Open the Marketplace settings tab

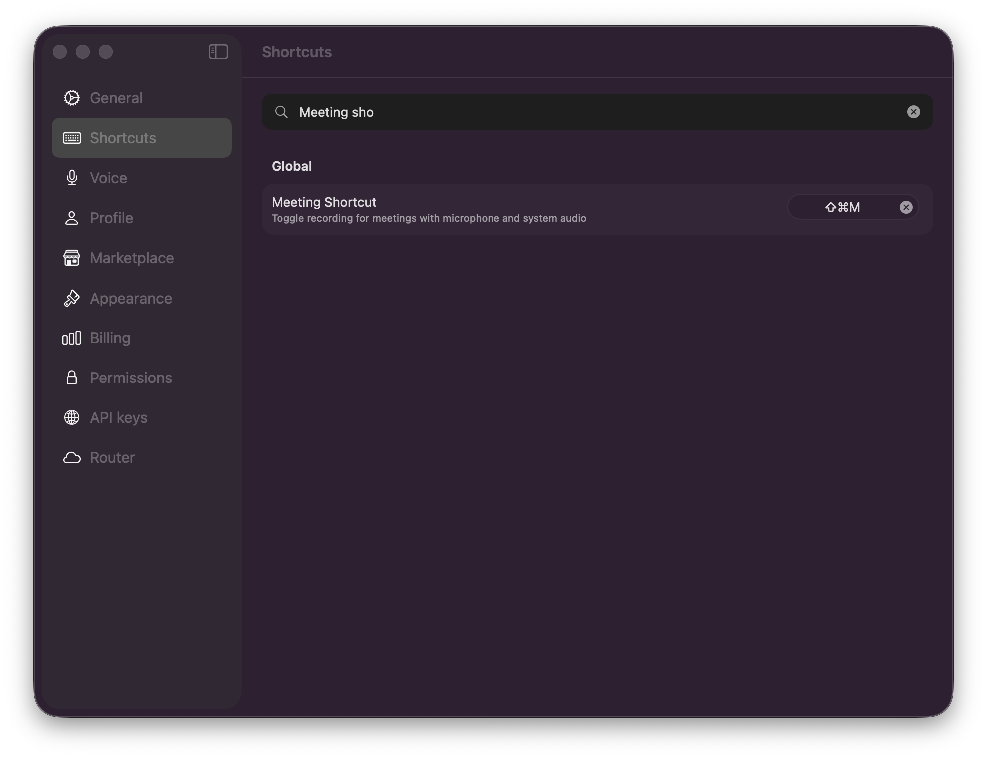[x=142, y=258]
